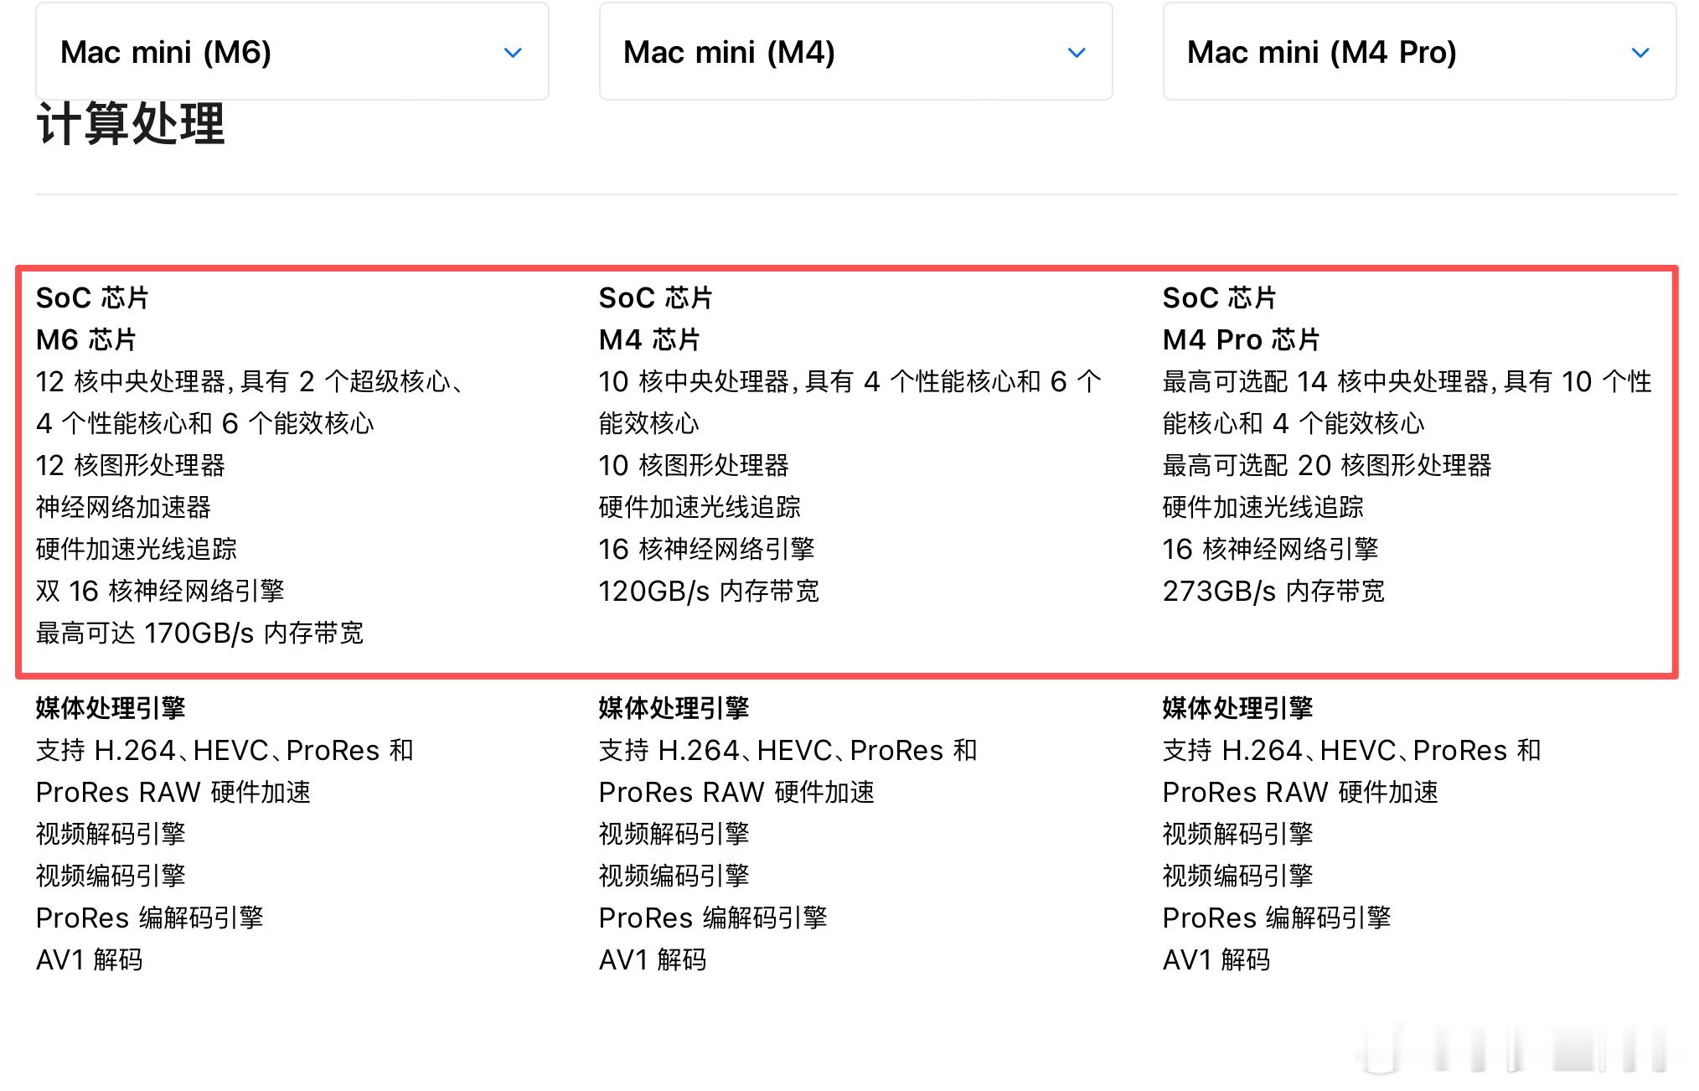1699x1091 pixels.
Task: Open the Mac mini (M6) model dropdown
Action: pyautogui.click(x=292, y=52)
